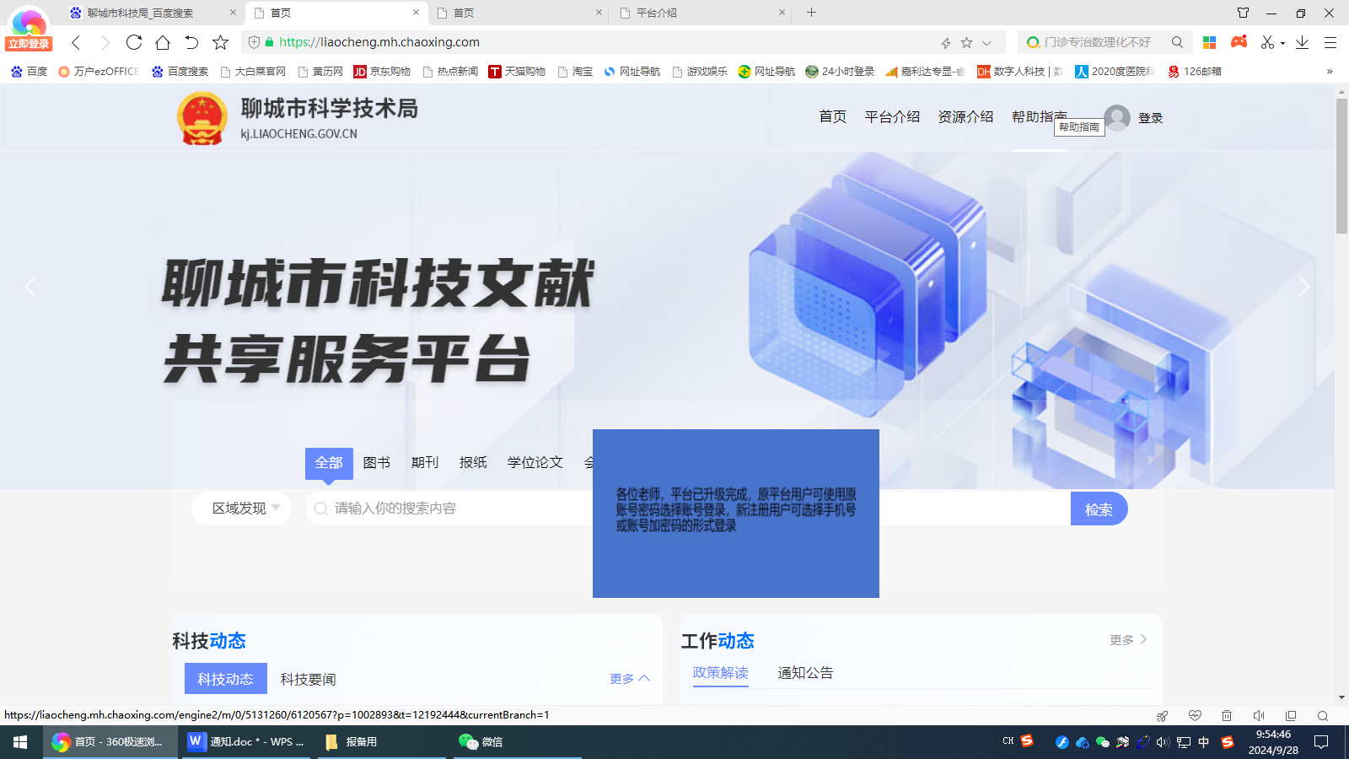The image size is (1349, 759).
Task: Open the 126邮箱 bookmark
Action: tap(1195, 72)
